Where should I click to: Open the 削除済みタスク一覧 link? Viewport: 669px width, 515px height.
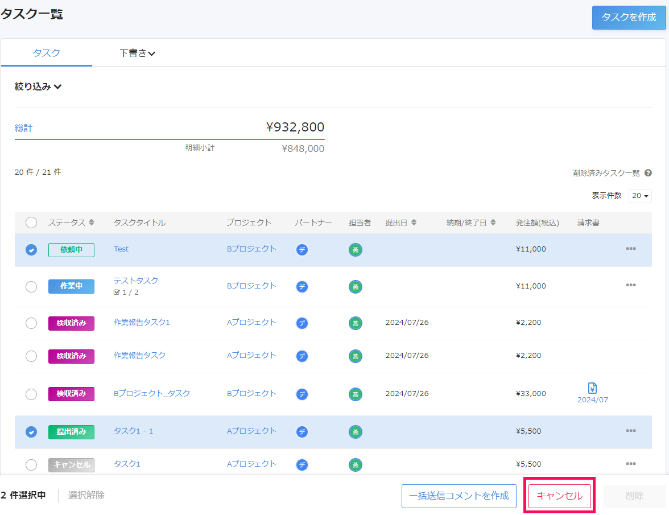[x=606, y=173]
